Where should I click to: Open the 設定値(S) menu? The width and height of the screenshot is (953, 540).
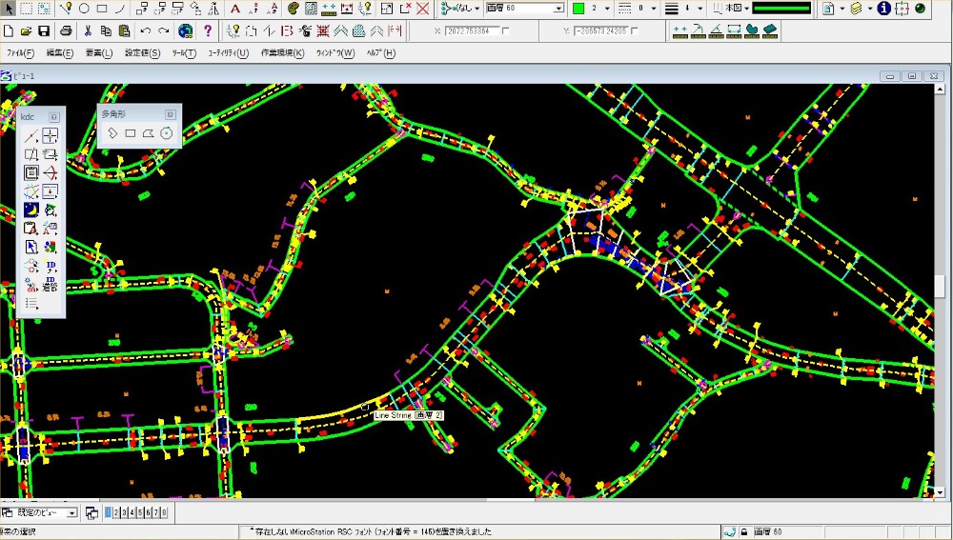click(x=142, y=52)
